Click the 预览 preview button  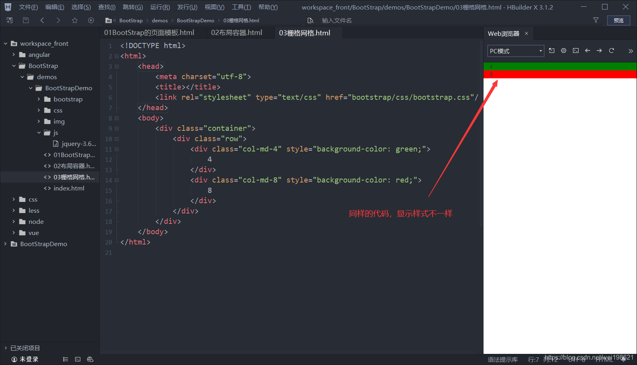pyautogui.click(x=619, y=20)
